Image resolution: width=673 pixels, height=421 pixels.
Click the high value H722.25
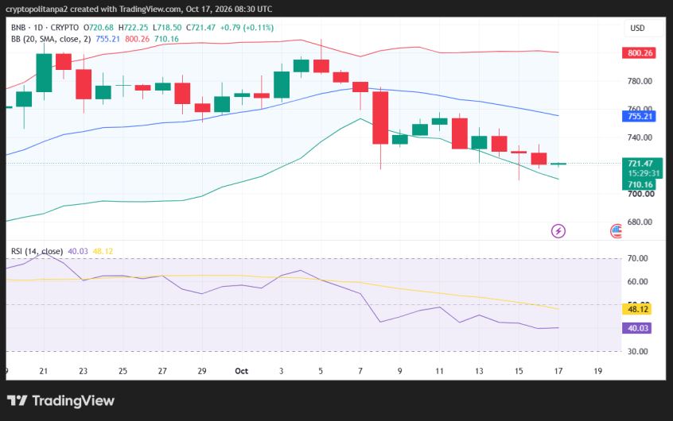click(x=133, y=28)
